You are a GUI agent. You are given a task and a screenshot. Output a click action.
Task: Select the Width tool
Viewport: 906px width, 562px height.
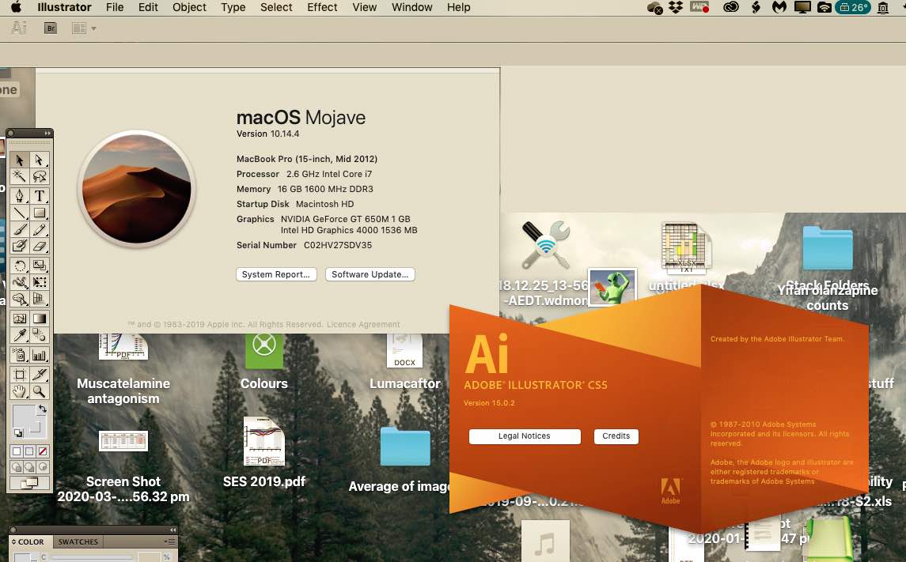pos(20,282)
